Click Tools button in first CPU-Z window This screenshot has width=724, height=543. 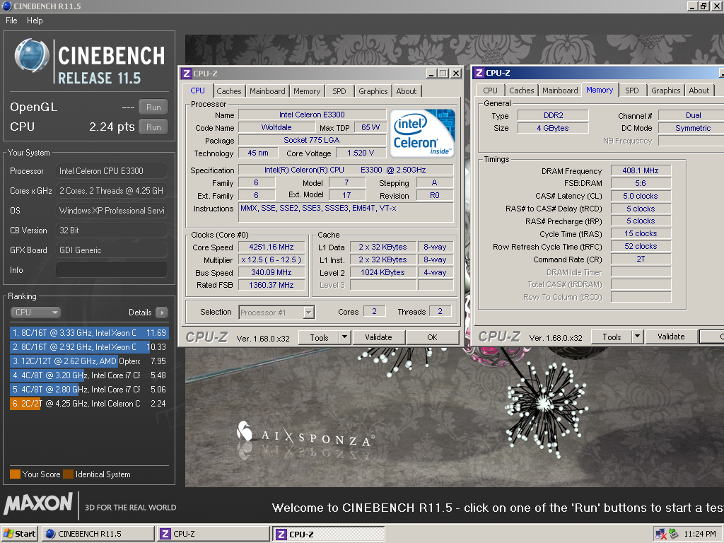point(319,337)
